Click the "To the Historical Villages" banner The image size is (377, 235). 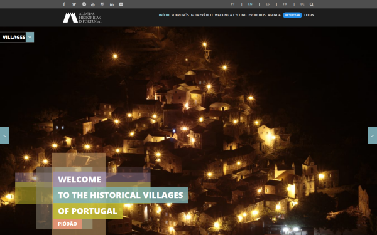tap(121, 195)
